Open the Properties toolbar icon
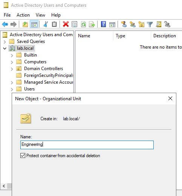Screen dimensions: 182x196 pos(75,24)
